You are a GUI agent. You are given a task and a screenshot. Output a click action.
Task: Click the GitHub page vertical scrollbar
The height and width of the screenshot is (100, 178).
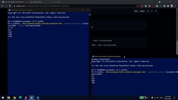coord(177,47)
